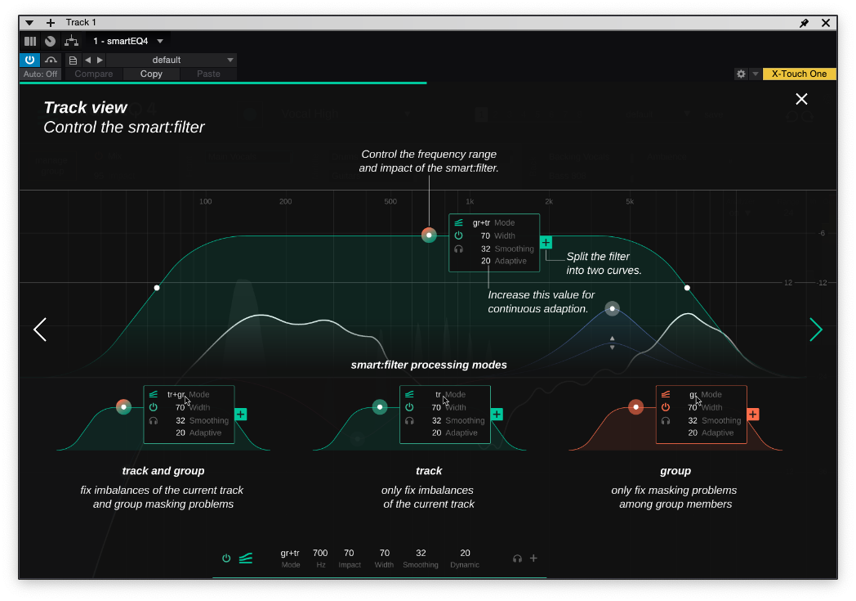Click the 20 Adaptive value in main popup
856x601 pixels.
(485, 261)
